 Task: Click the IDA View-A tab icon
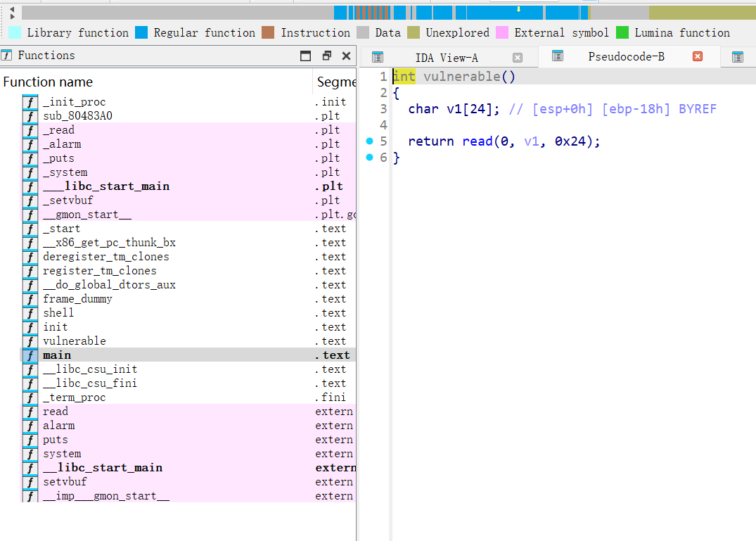click(x=378, y=58)
